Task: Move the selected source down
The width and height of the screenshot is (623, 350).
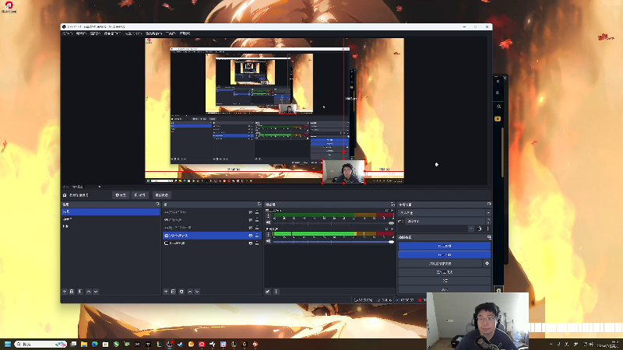Action: click(x=197, y=292)
